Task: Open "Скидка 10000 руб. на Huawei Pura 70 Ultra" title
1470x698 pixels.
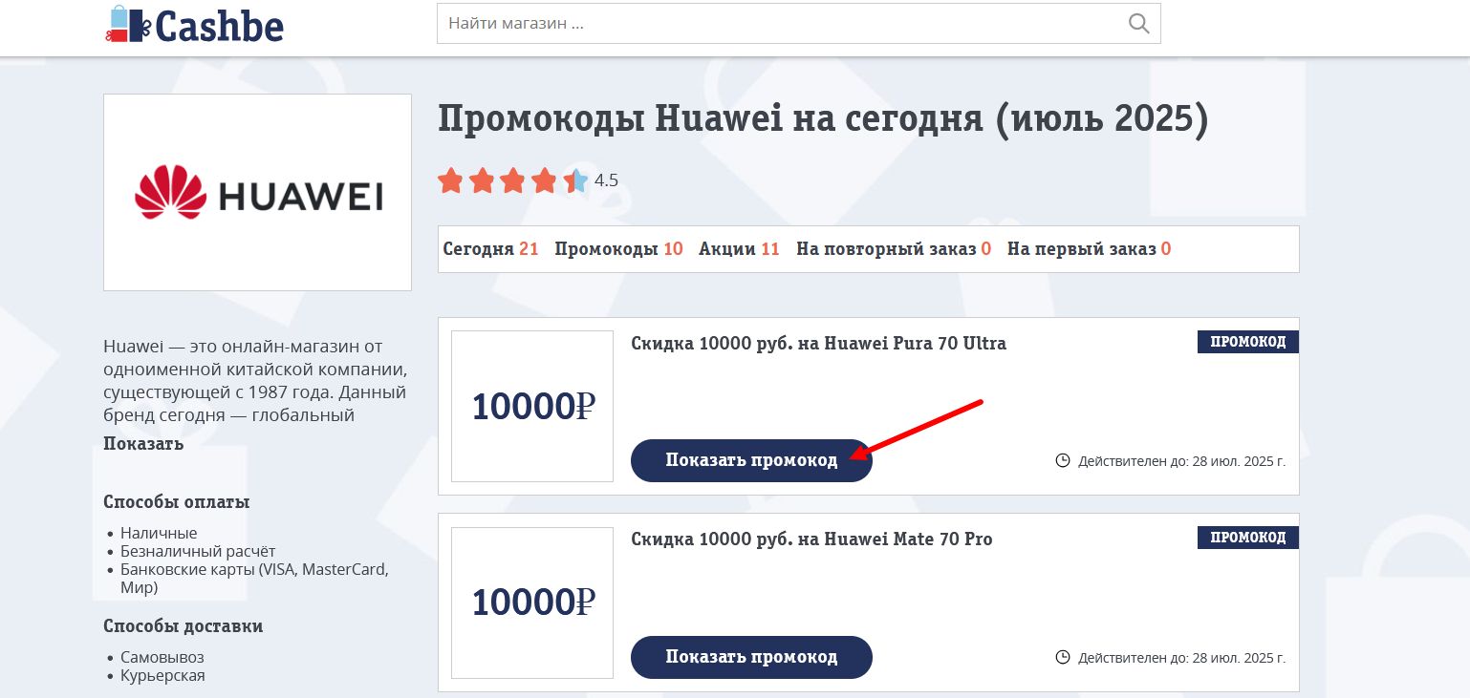Action: click(x=819, y=343)
